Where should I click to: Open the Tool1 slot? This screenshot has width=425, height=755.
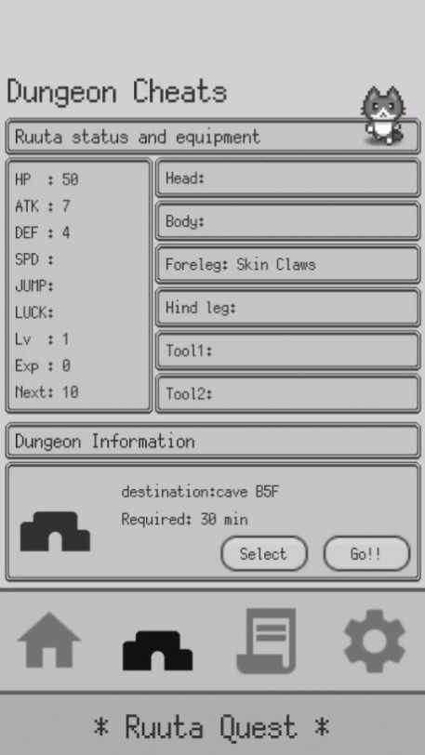pos(287,351)
